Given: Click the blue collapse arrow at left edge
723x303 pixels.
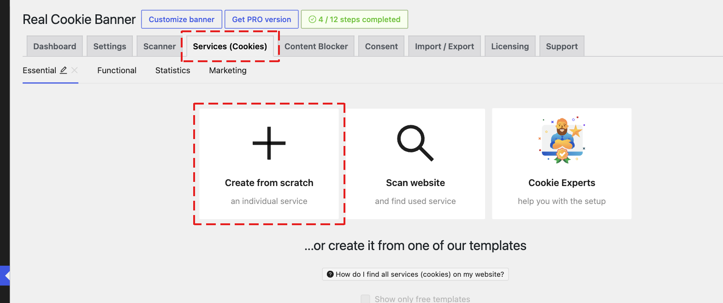Looking at the screenshot, I should pos(5,276).
